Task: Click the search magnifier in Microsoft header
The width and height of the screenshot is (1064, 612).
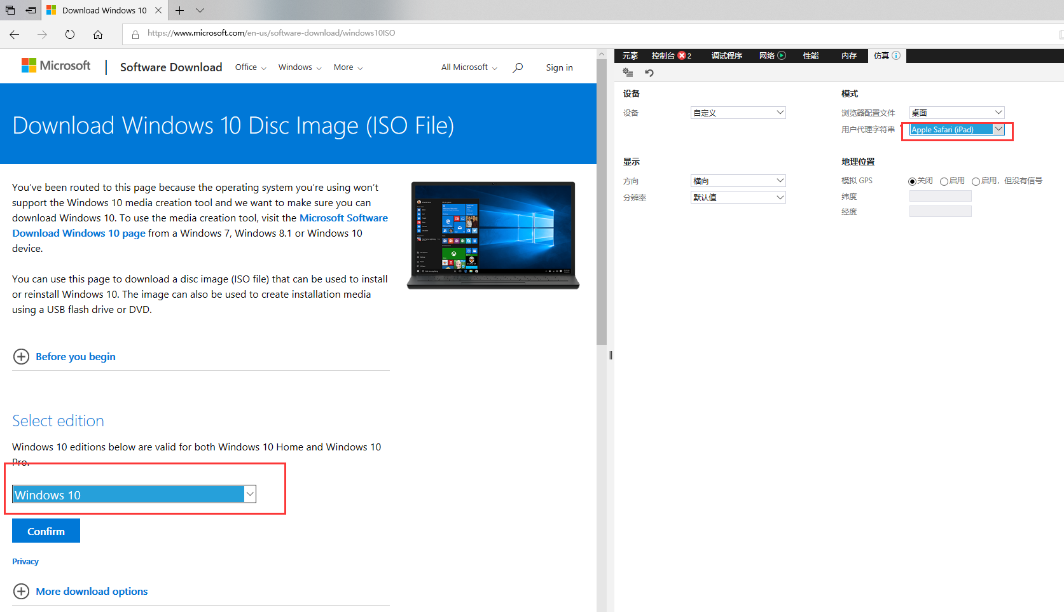Action: 518,67
